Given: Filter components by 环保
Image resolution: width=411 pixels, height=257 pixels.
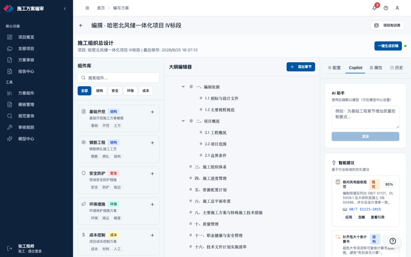Looking at the screenshot, I should [x=130, y=91].
